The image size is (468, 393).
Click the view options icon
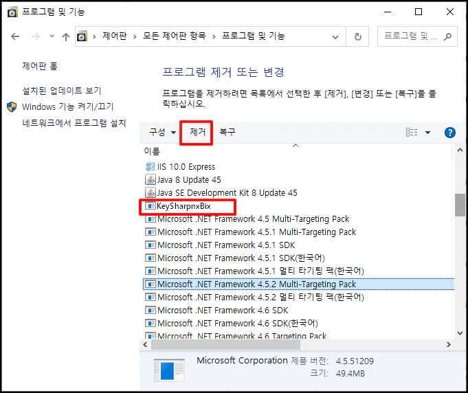[x=412, y=132]
